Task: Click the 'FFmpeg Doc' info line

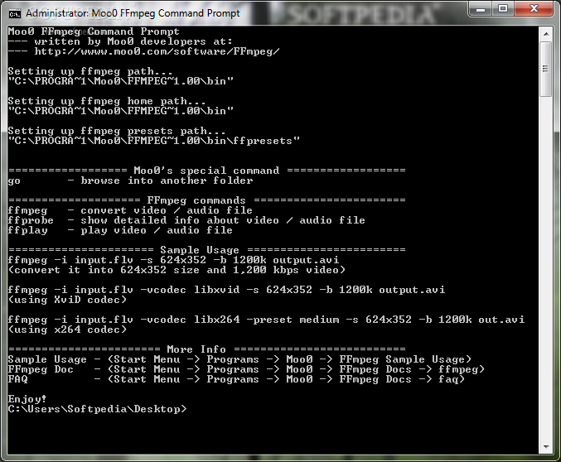Action: (246, 369)
